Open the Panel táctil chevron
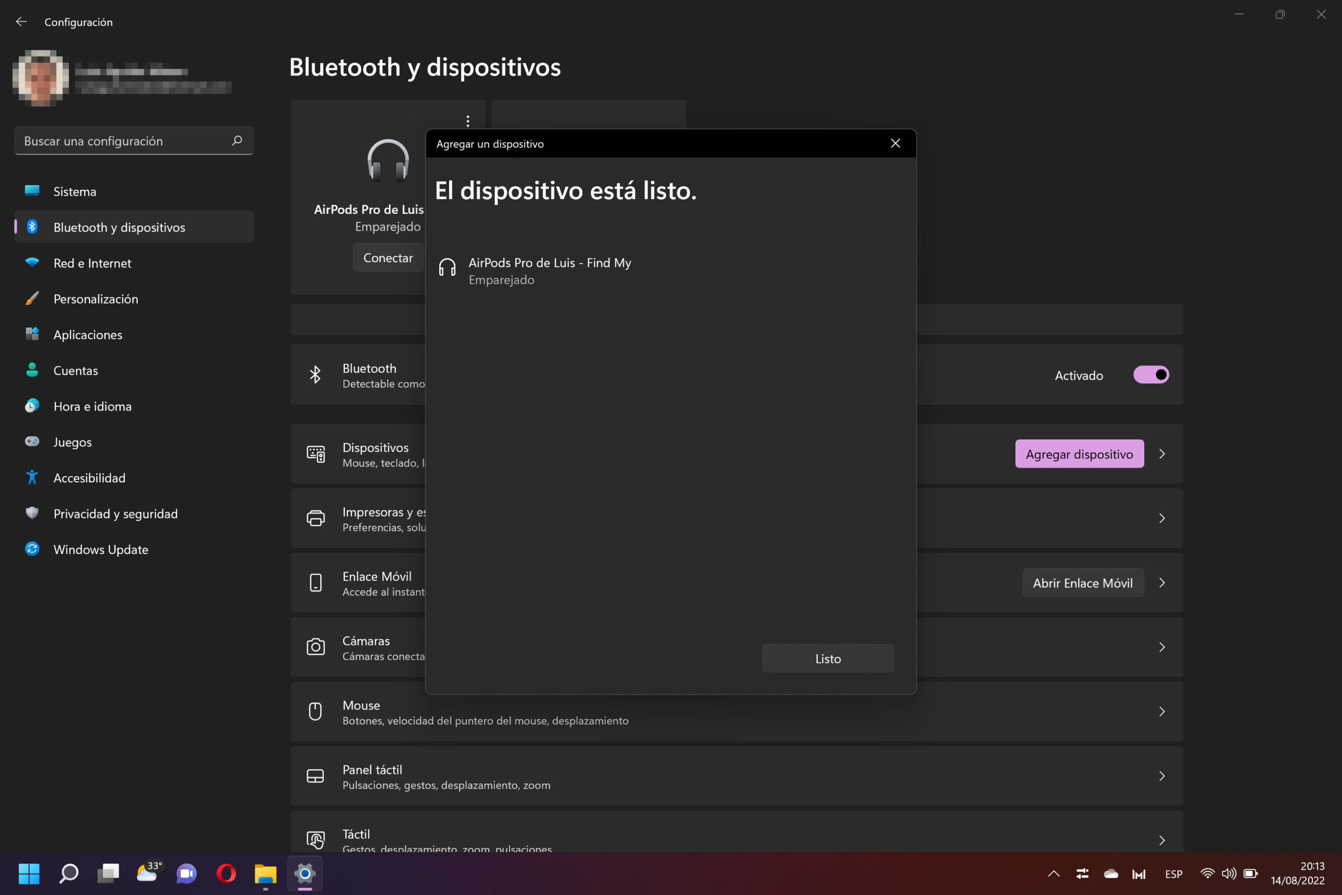Screen dimensions: 1342x895 click(1162, 777)
